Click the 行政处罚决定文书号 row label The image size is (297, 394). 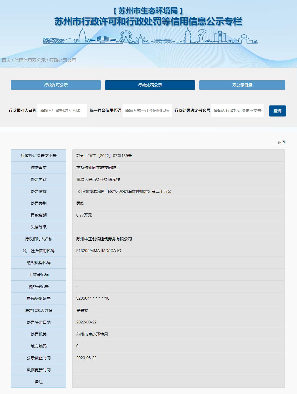pos(39,156)
